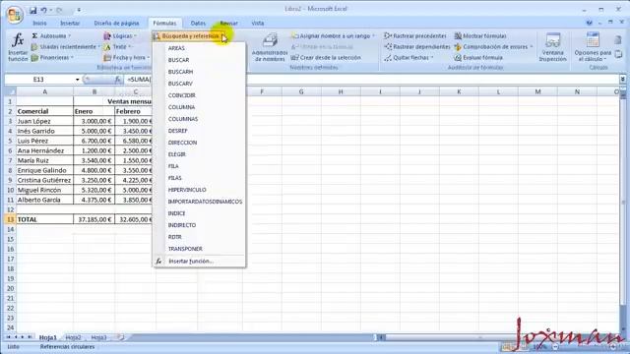Select the Hoja3 sheet tab
630x354 pixels.
coord(98,337)
